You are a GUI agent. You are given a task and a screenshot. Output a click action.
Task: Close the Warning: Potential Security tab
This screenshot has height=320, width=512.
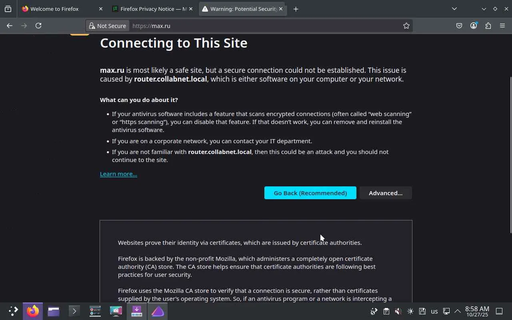click(281, 9)
